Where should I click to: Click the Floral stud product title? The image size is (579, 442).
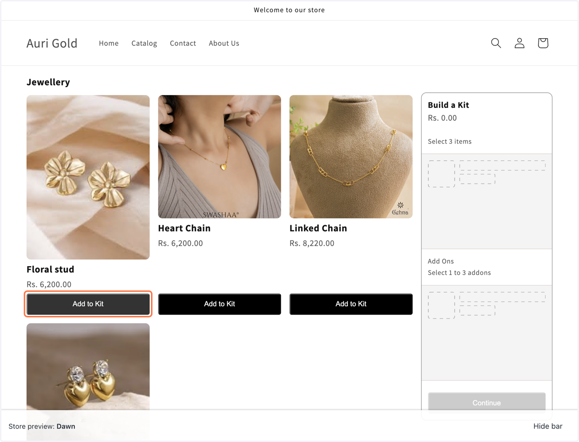(x=50, y=269)
